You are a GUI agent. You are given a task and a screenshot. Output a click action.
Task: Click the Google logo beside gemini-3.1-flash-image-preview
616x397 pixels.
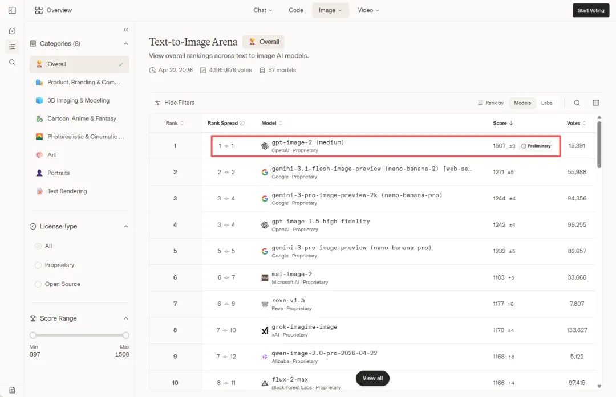point(265,172)
